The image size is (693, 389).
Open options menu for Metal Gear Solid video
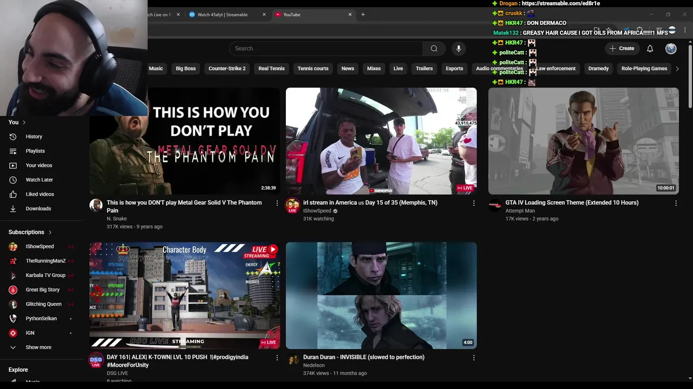coord(277,203)
